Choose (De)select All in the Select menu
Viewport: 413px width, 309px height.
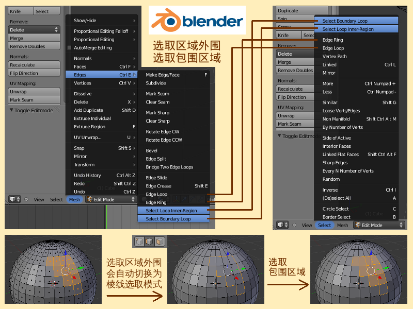(356, 198)
